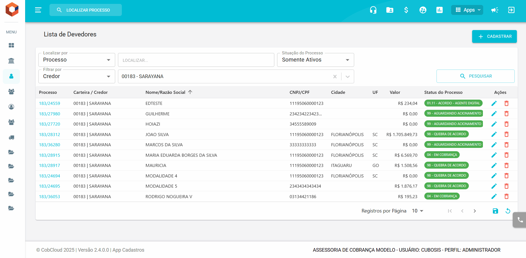Click the Valor column header
The width and height of the screenshot is (526, 258).
coord(395,92)
